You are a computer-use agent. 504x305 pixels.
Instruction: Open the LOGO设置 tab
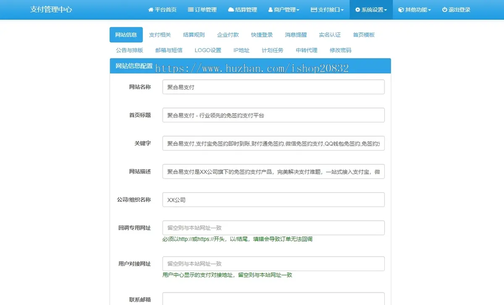coord(208,50)
